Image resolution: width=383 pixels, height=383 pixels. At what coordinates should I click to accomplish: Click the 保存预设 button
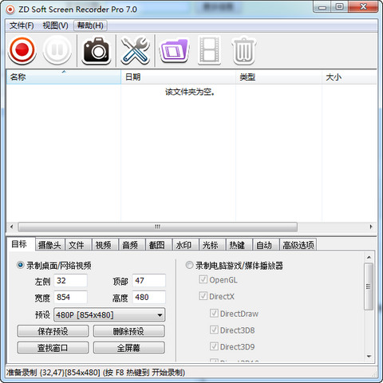(53, 331)
